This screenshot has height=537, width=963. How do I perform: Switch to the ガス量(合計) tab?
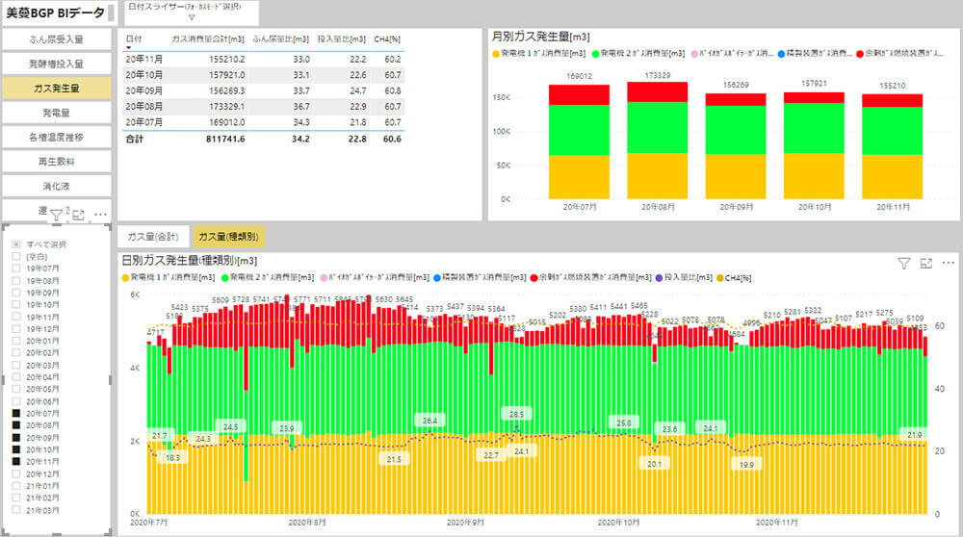tap(152, 236)
